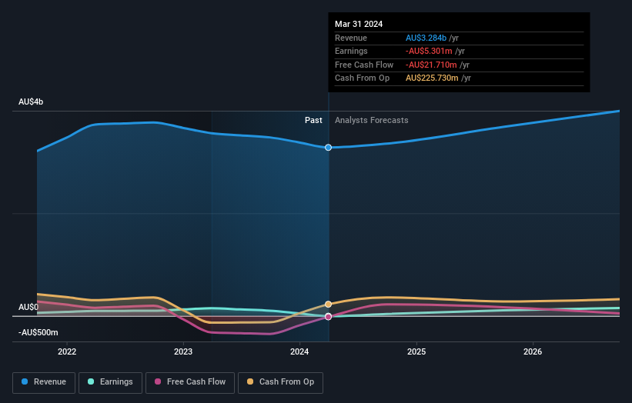
Task: Select the 2025 x-axis label
Action: click(416, 351)
